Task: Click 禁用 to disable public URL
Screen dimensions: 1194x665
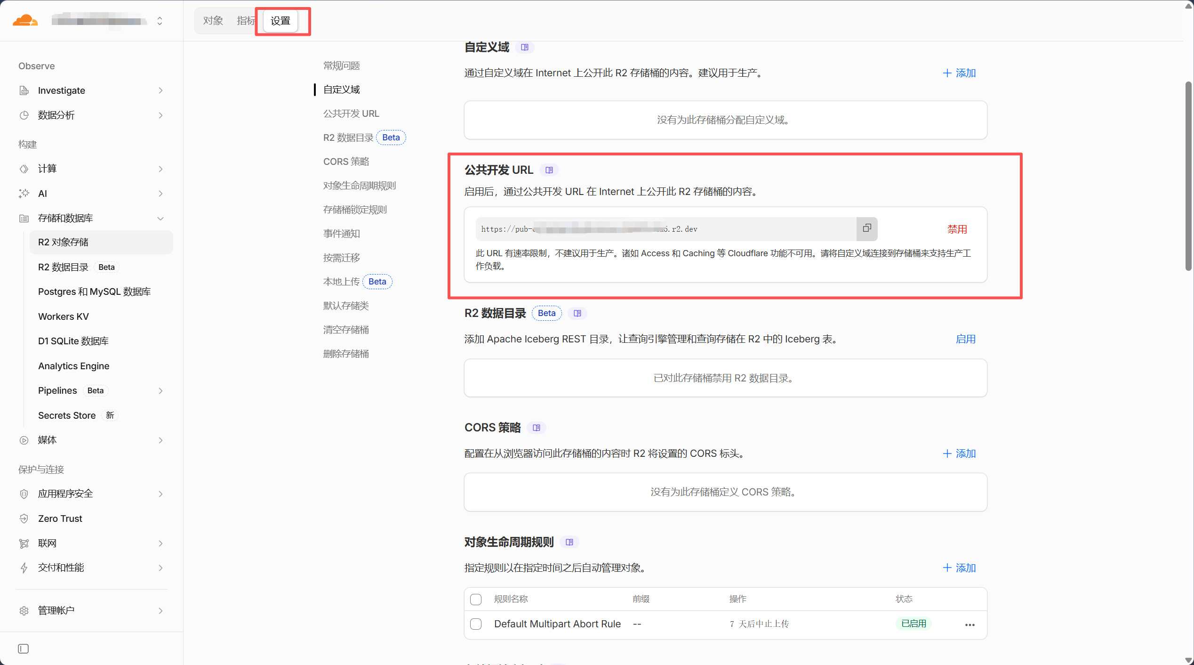Action: pos(957,229)
